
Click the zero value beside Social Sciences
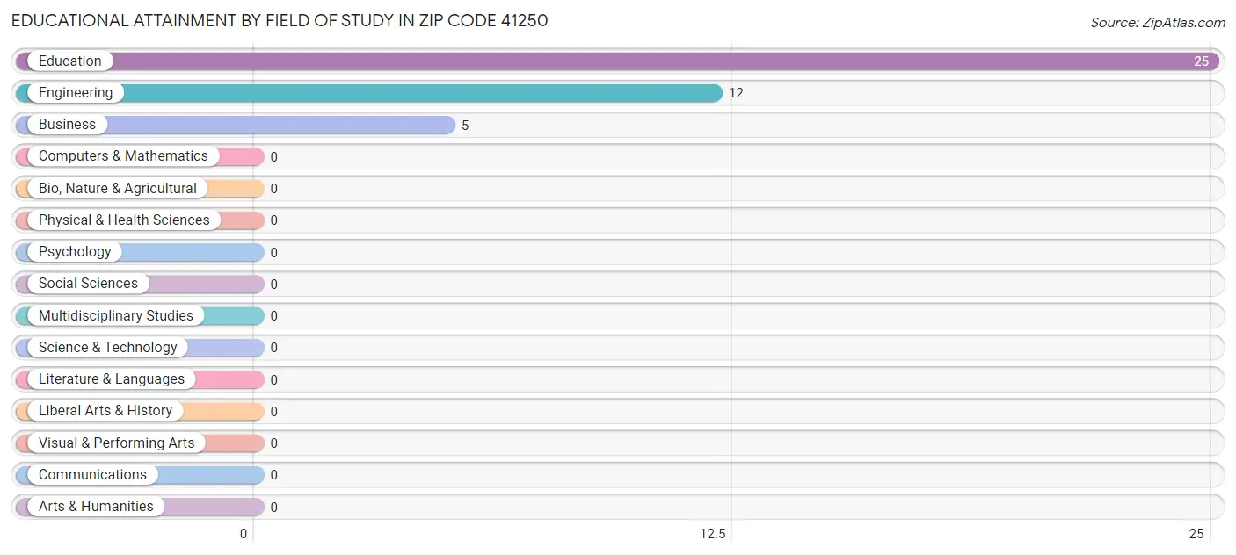pyautogui.click(x=273, y=285)
